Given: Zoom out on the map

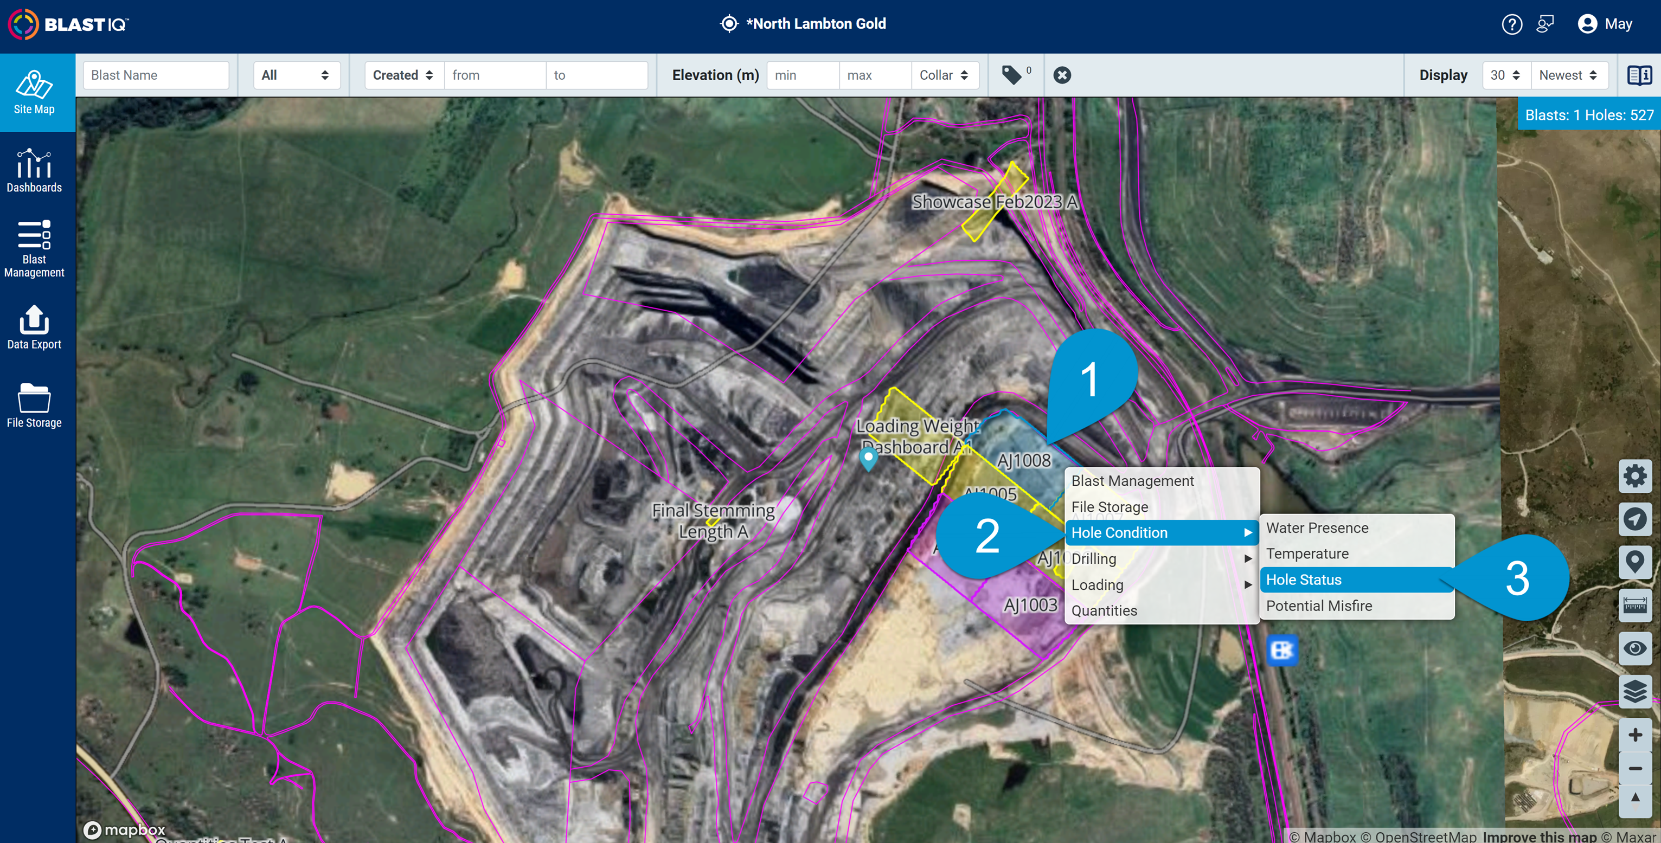Looking at the screenshot, I should (x=1635, y=768).
